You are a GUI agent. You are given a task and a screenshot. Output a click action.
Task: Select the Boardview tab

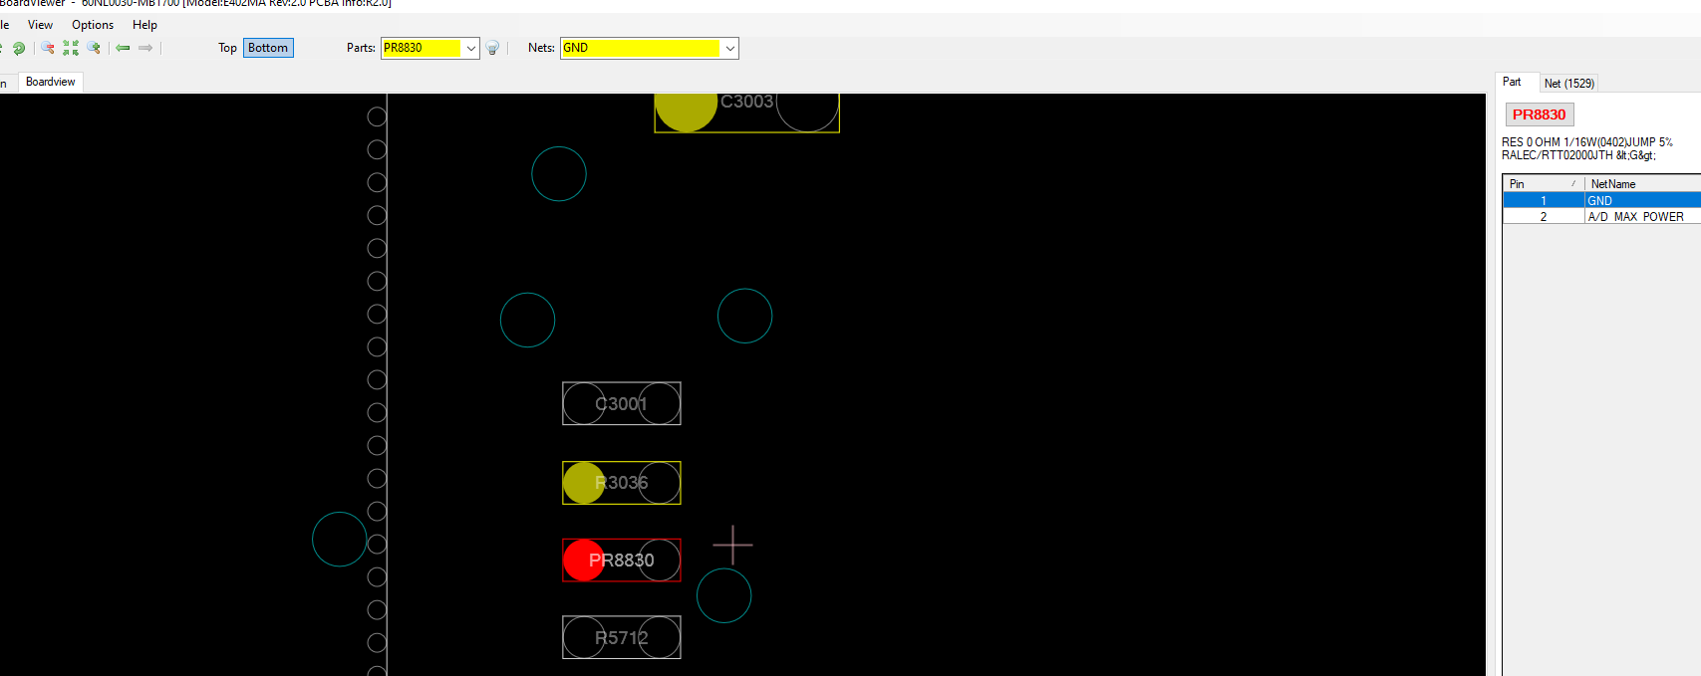(x=51, y=82)
